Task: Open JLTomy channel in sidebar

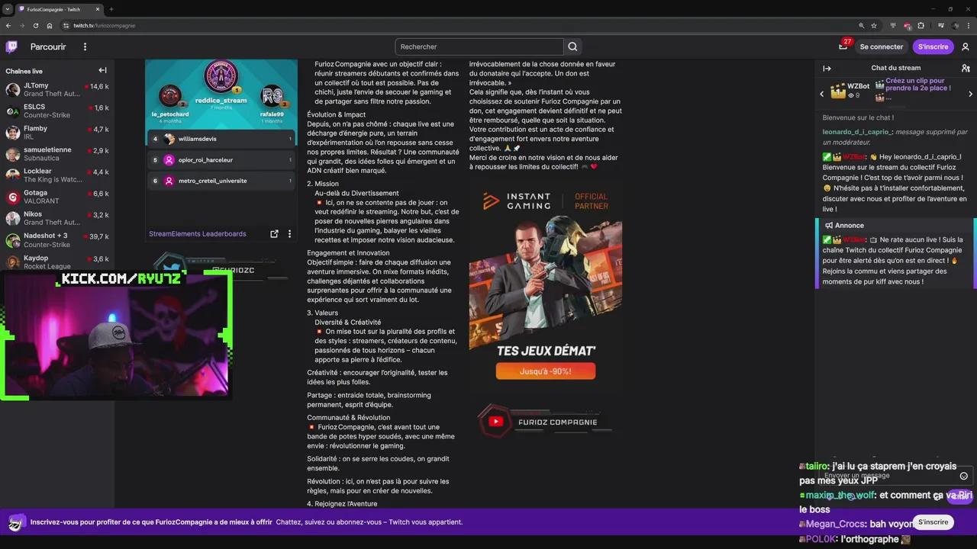Action: 57,90
